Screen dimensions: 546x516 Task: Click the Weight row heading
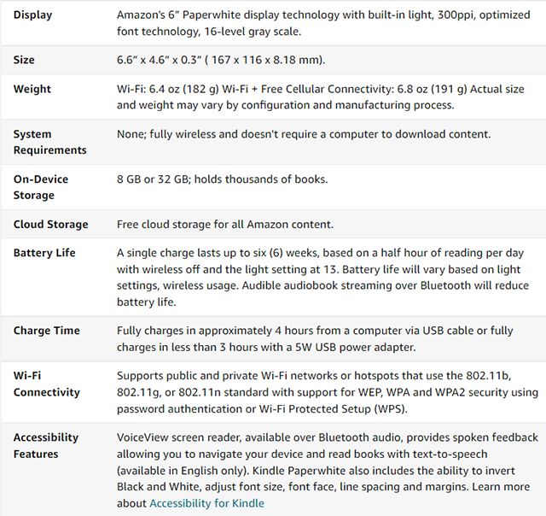[x=32, y=89]
